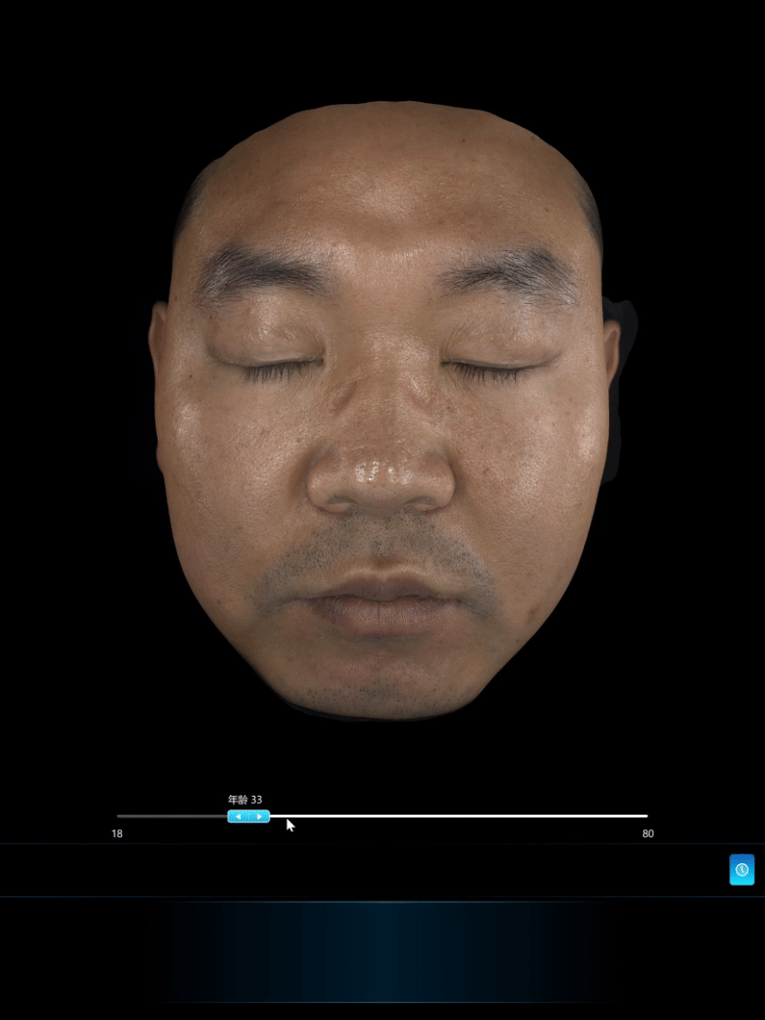
Task: Click the gray age slider track left of the handle
Action: pos(172,816)
